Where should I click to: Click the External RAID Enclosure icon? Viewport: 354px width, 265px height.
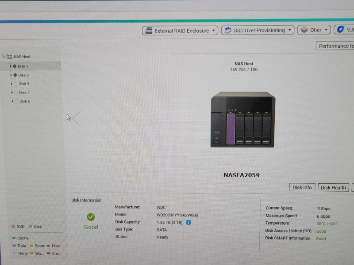click(149, 30)
